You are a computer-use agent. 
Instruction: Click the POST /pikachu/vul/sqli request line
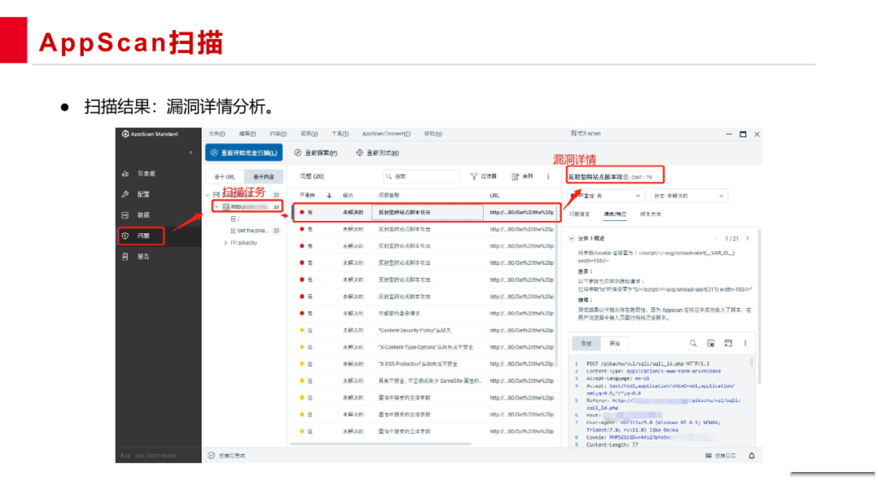(647, 364)
